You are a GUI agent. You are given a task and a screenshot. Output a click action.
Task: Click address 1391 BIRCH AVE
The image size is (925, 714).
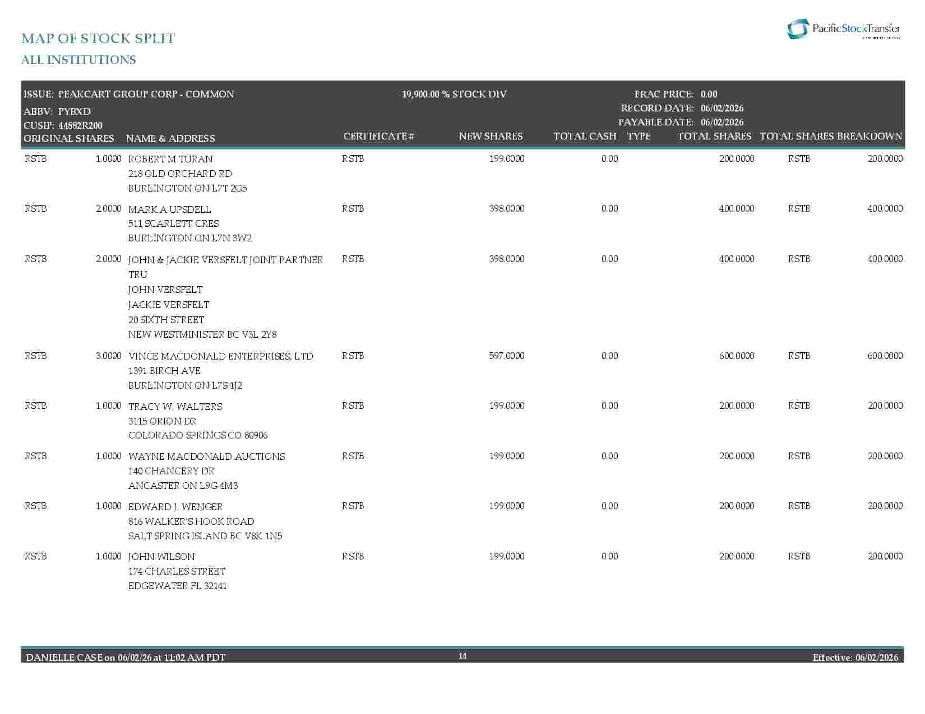coord(164,371)
